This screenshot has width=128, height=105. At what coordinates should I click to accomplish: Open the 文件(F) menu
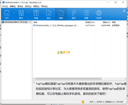pos(5,6)
